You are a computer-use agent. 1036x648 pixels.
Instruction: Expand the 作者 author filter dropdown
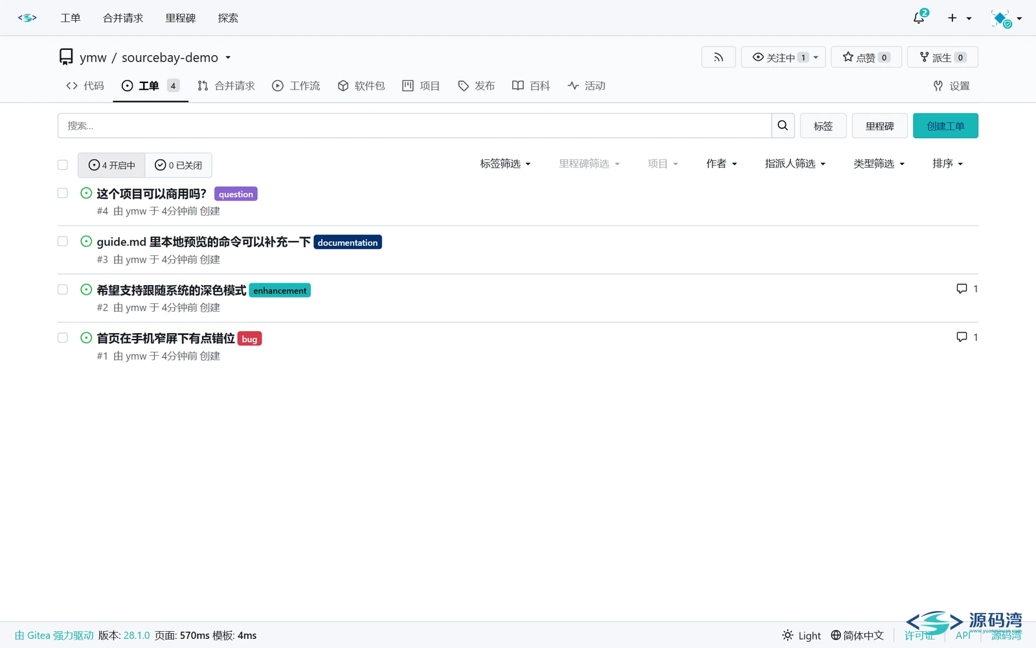click(721, 164)
